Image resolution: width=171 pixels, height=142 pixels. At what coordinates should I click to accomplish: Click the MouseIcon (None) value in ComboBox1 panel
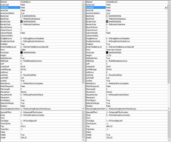coord(24,92)
